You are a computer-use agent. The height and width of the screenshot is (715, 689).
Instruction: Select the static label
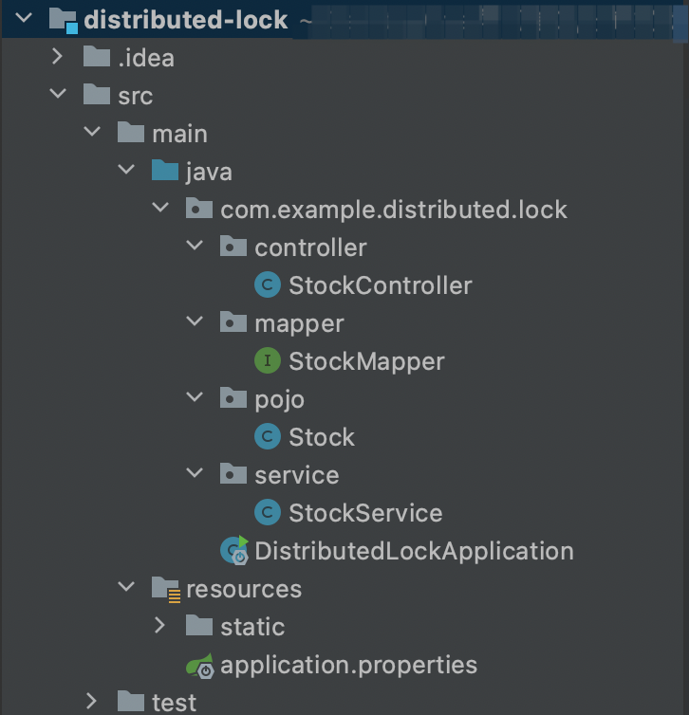[x=252, y=627]
